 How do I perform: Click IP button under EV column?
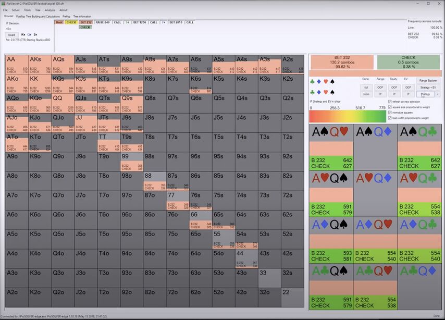coord(408,94)
